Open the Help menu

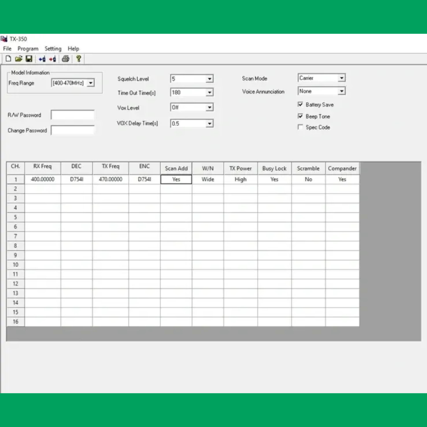73,49
